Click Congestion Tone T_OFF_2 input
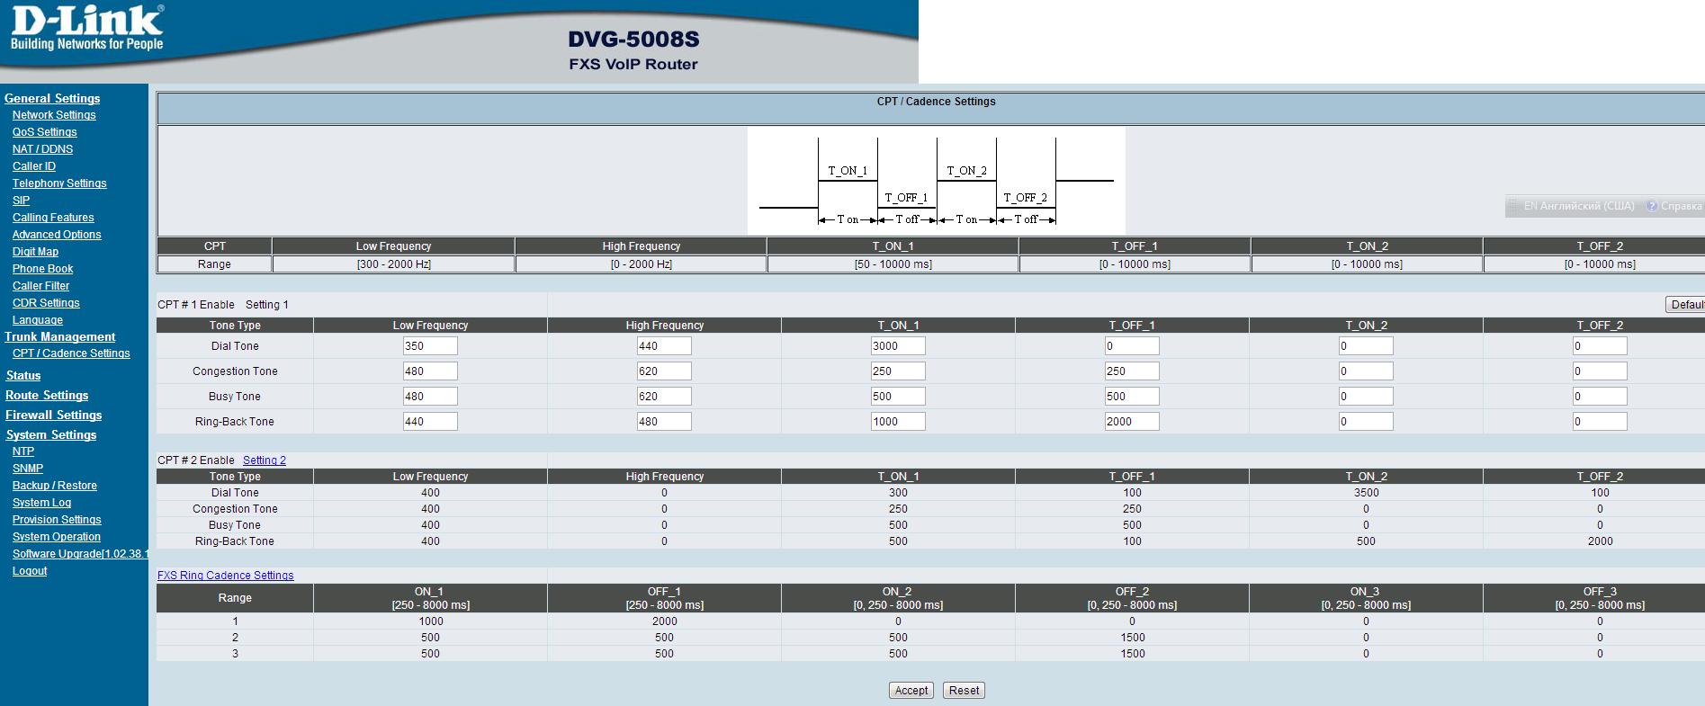This screenshot has width=1705, height=706. pyautogui.click(x=1600, y=371)
